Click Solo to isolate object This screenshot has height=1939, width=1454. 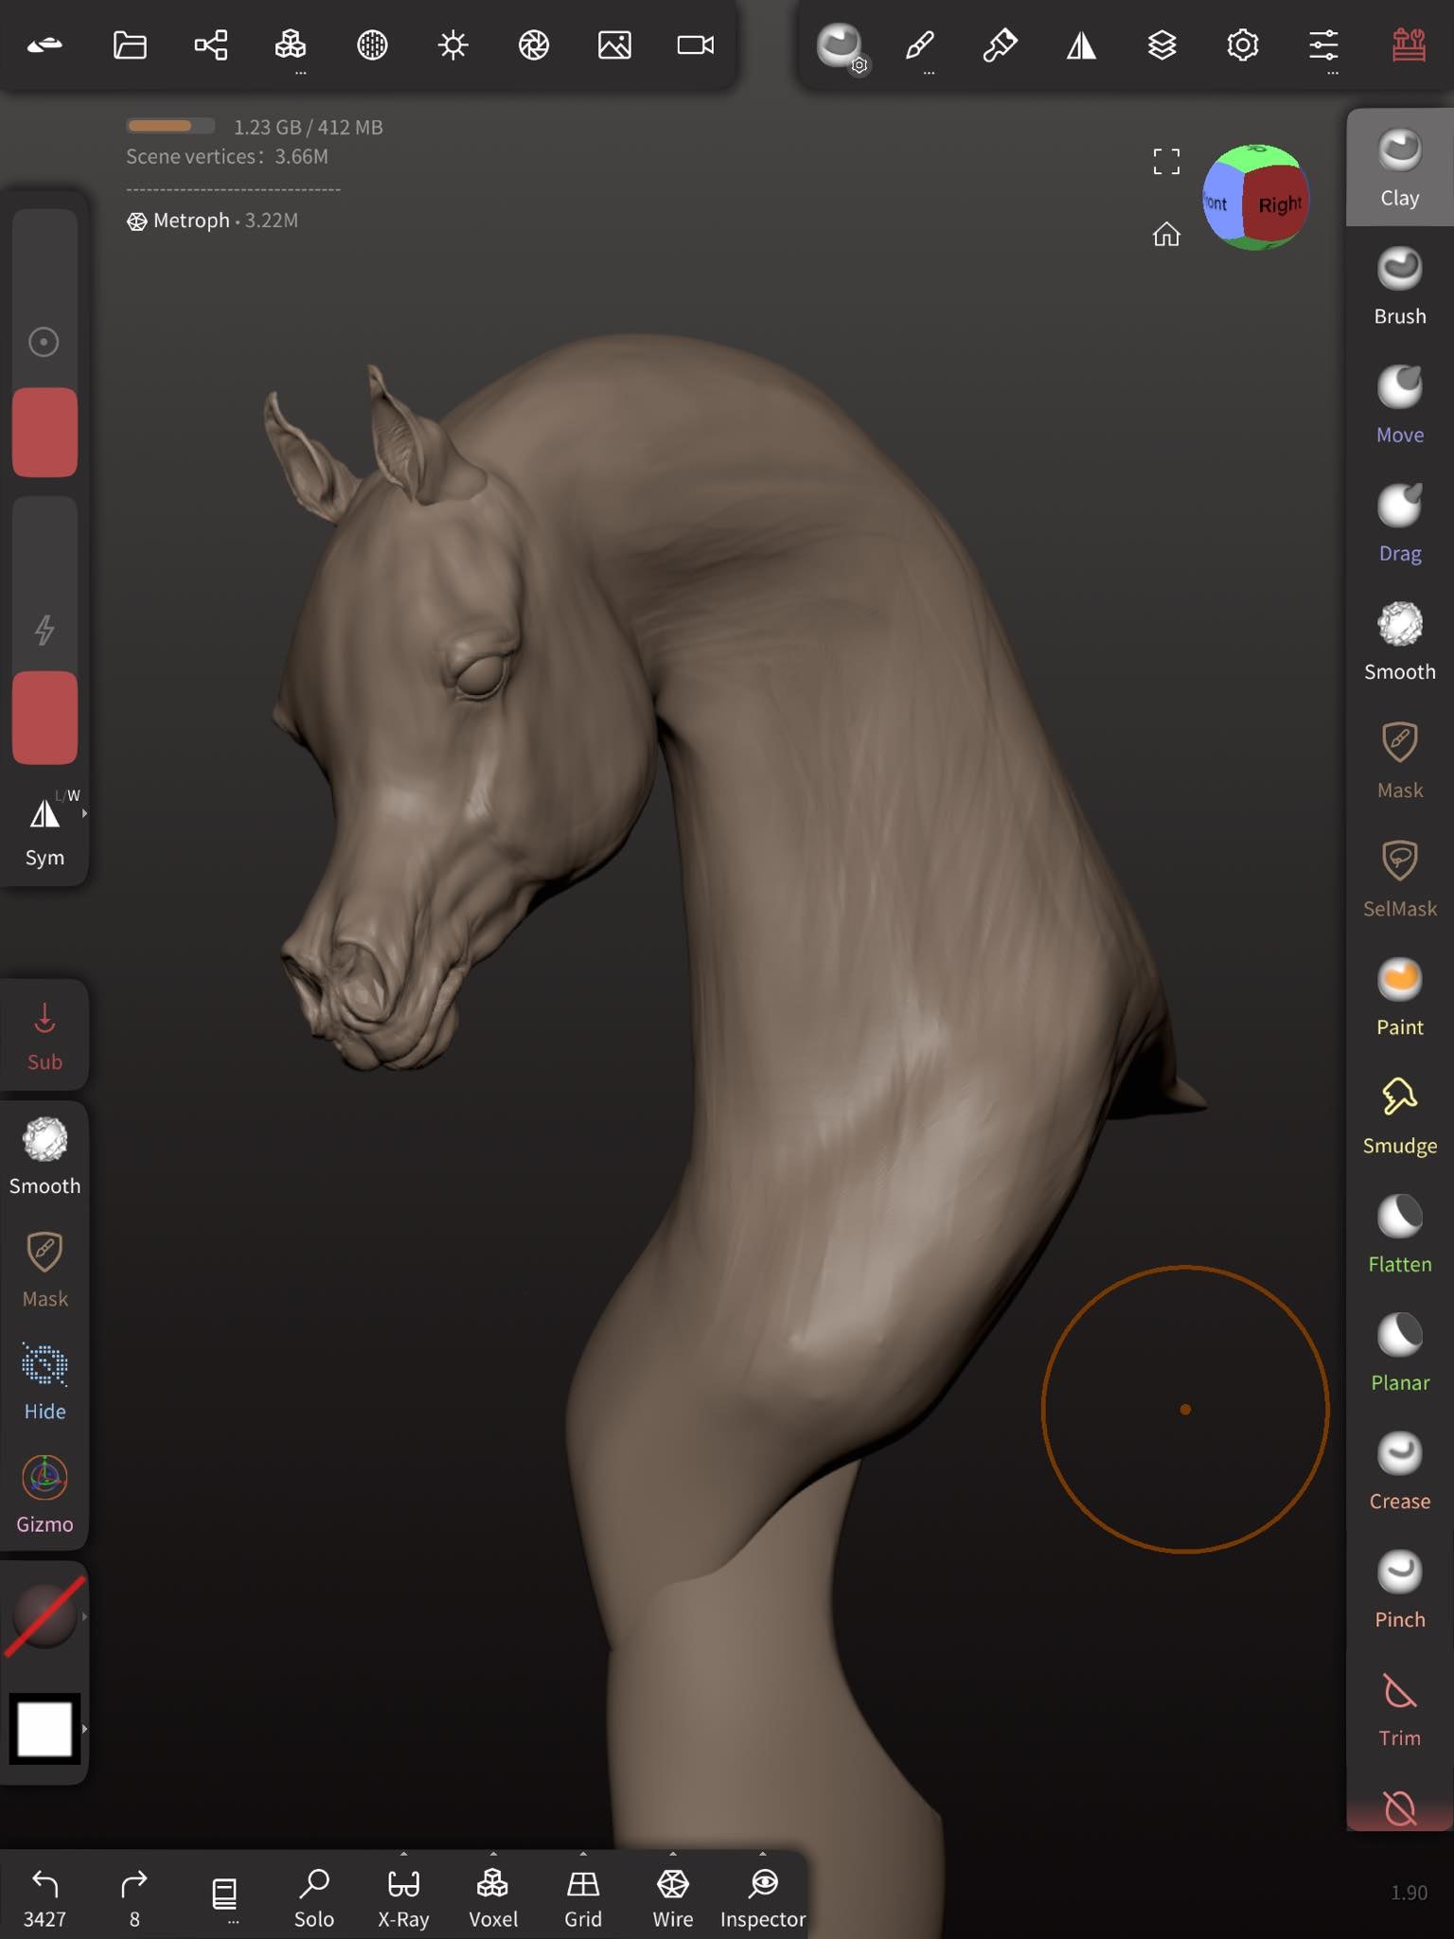(313, 1897)
